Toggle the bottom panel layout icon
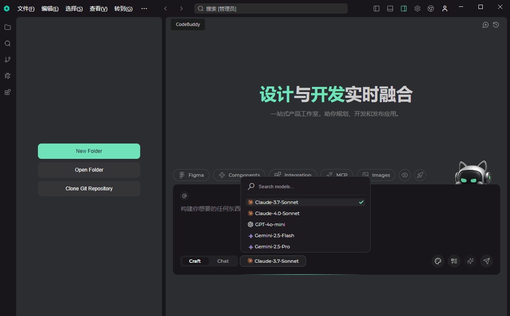Viewport: 510px width, 316px height. point(390,9)
